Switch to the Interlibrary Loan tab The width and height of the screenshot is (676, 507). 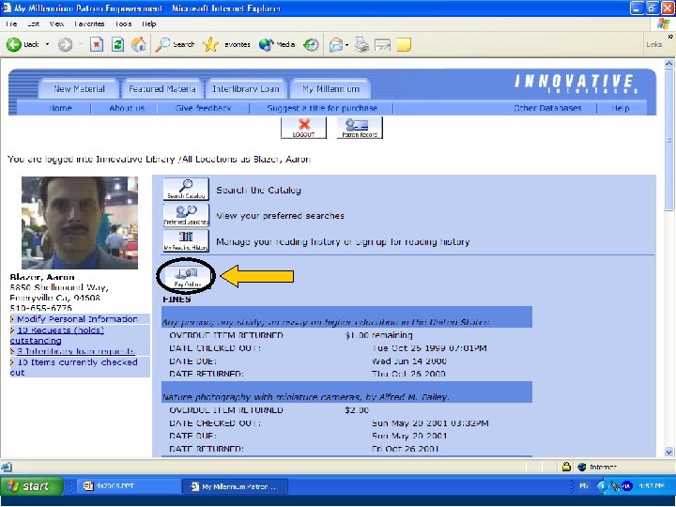click(246, 89)
